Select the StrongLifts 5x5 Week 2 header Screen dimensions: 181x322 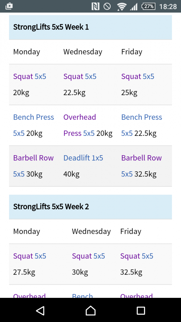tap(90, 207)
